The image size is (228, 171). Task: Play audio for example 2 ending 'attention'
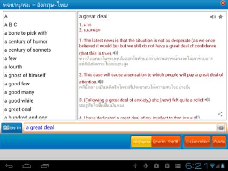click(x=100, y=82)
